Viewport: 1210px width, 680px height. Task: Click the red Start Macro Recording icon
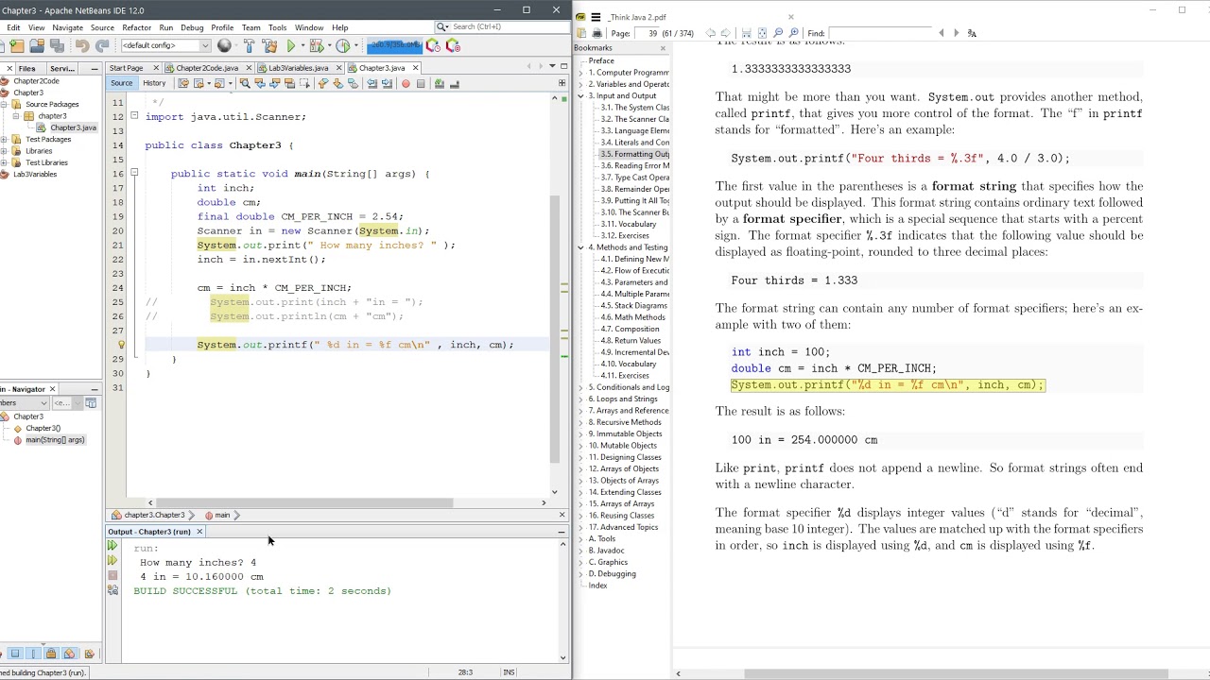406,83
